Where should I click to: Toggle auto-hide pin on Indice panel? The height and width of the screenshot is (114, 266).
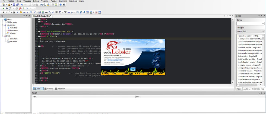click(x=261, y=16)
